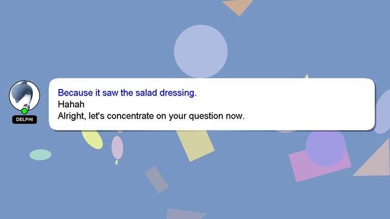390x219 pixels.
Task: Click the green online status dot
Action: pyautogui.click(x=24, y=111)
